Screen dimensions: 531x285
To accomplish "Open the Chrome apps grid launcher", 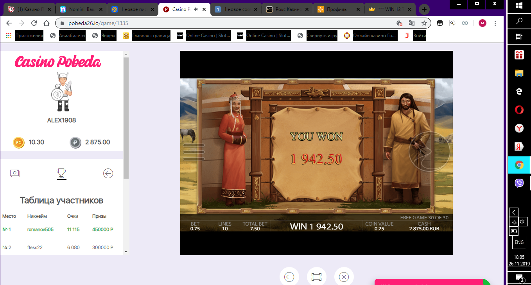I will (x=8, y=36).
